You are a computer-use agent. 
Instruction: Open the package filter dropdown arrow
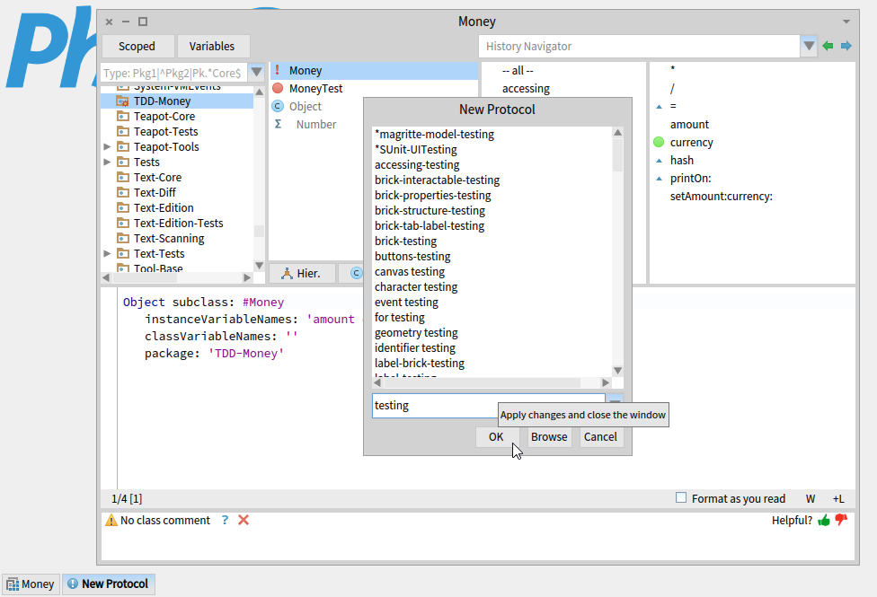(x=256, y=72)
